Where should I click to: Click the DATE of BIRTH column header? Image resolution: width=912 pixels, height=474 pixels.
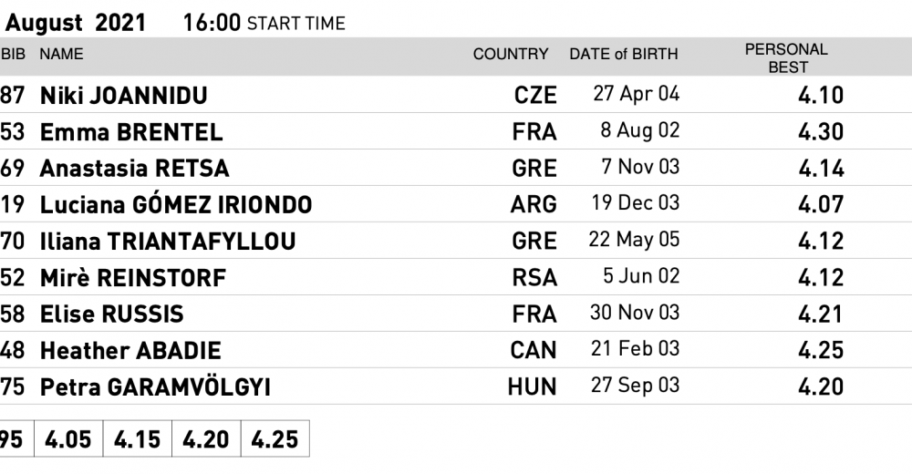click(624, 55)
